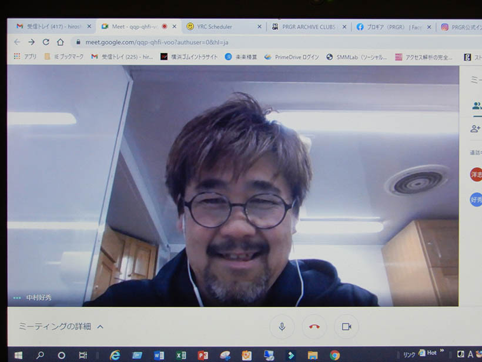
Task: Click the add people icon
Action: [x=476, y=129]
